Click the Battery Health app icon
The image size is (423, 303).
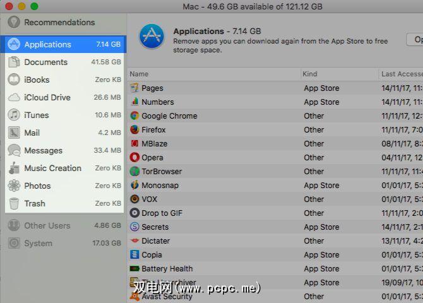click(134, 268)
